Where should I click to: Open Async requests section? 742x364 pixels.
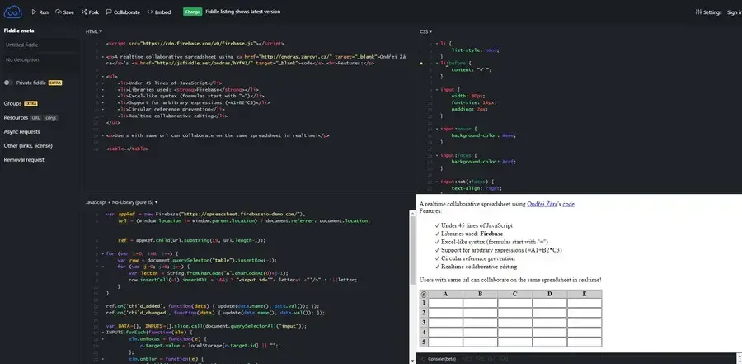(x=21, y=132)
